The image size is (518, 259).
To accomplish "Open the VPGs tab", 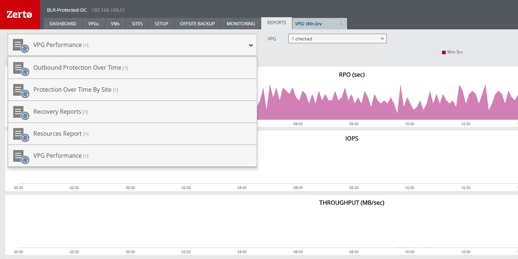I will pos(94,24).
